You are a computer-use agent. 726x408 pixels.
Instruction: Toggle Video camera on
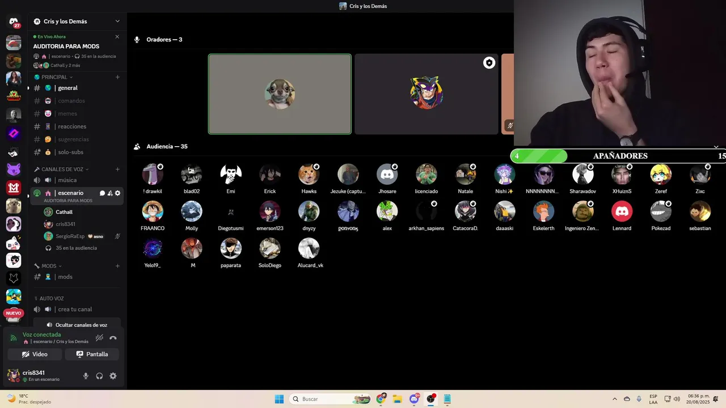[x=35, y=354]
